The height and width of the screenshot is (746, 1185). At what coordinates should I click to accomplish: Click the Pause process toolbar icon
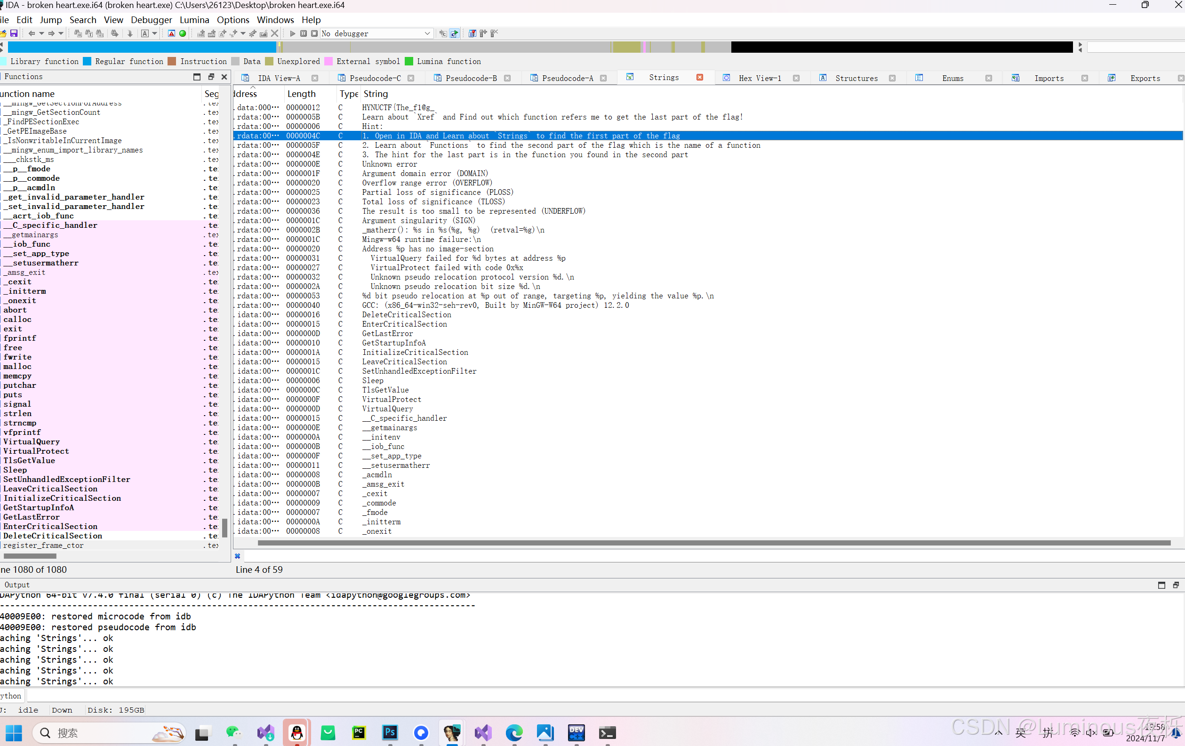(x=304, y=33)
